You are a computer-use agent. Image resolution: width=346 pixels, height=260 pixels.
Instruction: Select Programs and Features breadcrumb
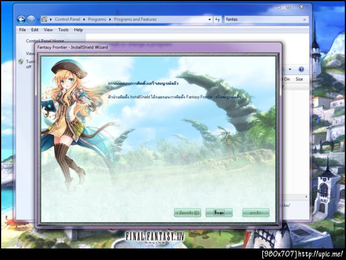tap(135, 20)
